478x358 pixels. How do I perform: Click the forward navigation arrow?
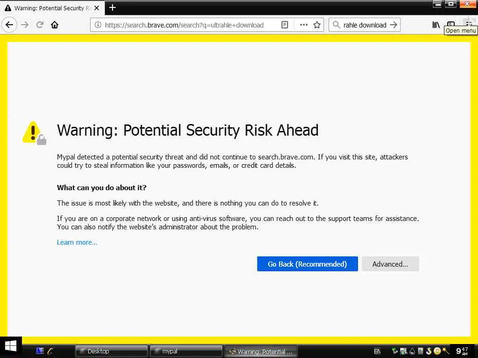(x=25, y=25)
